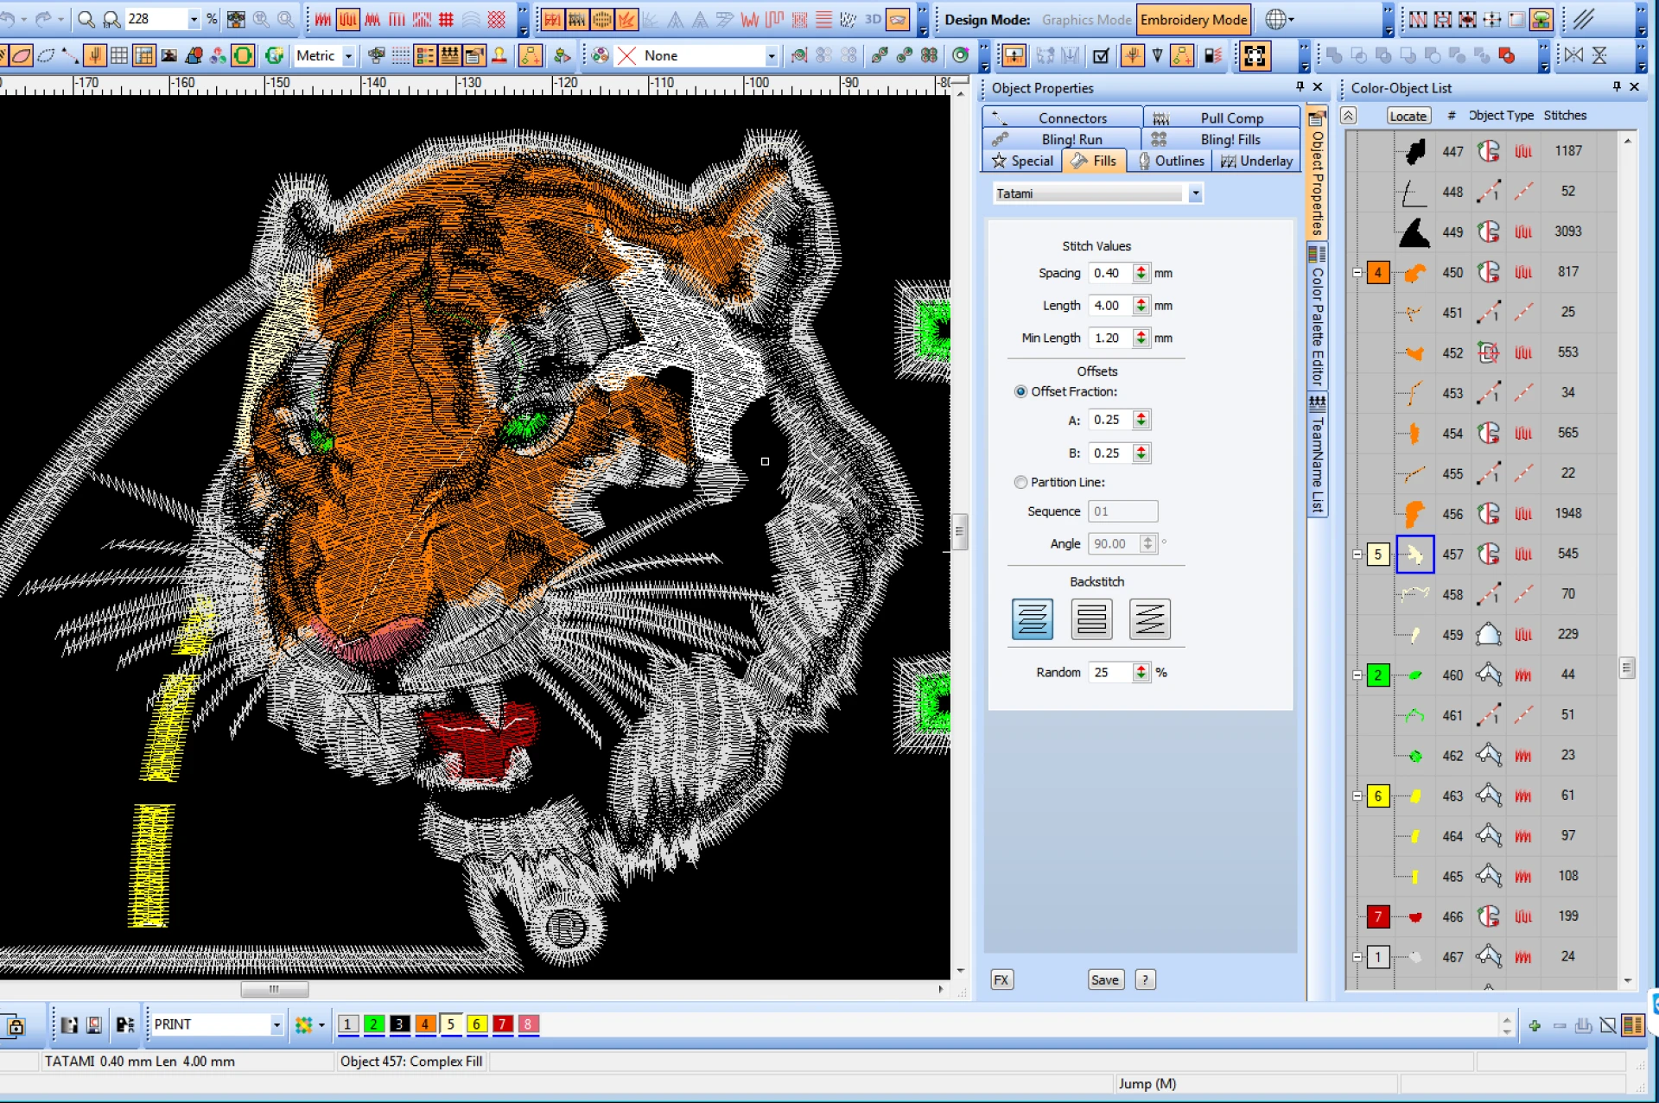Screen dimensions: 1659x1103
Task: Toggle the 3D view icon
Action: [x=872, y=19]
